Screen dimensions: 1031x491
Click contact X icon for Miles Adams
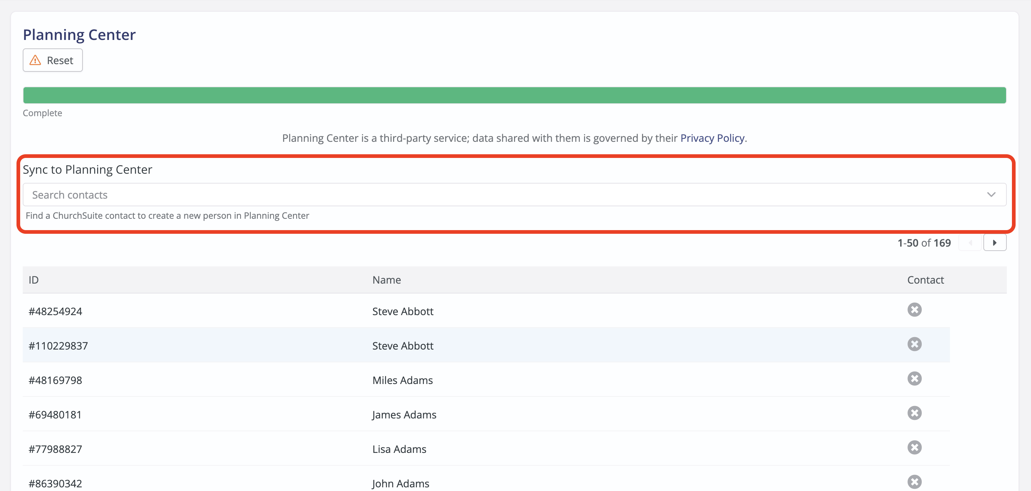click(914, 378)
